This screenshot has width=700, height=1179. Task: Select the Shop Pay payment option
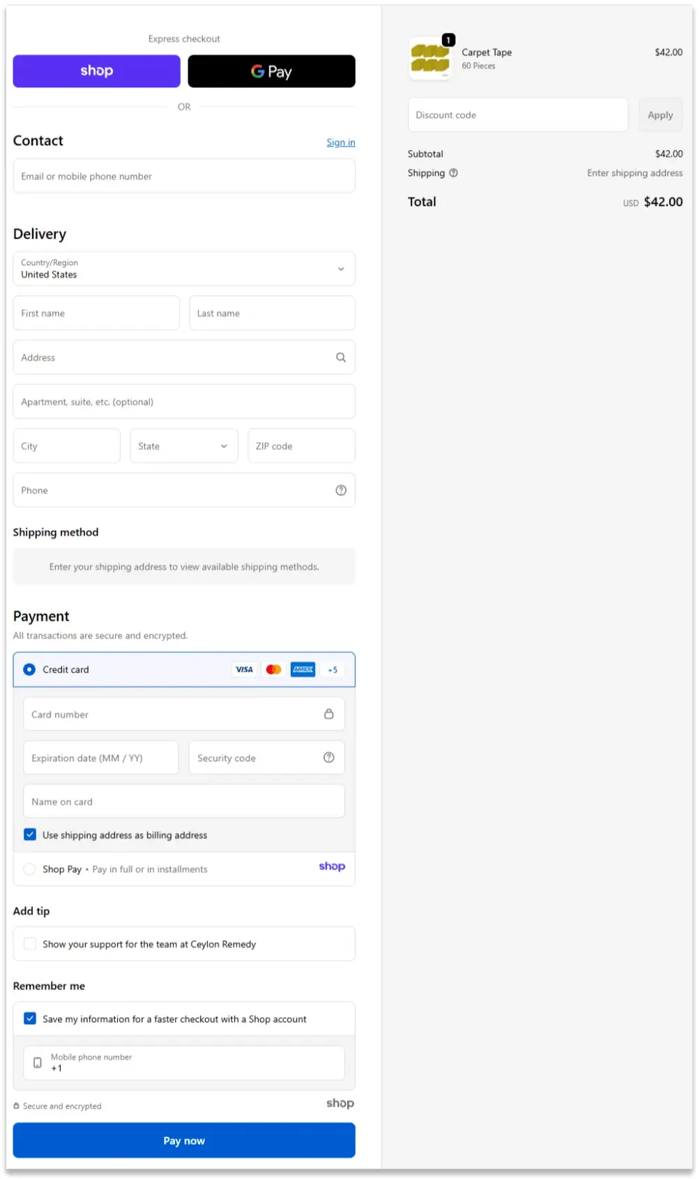pos(29,869)
